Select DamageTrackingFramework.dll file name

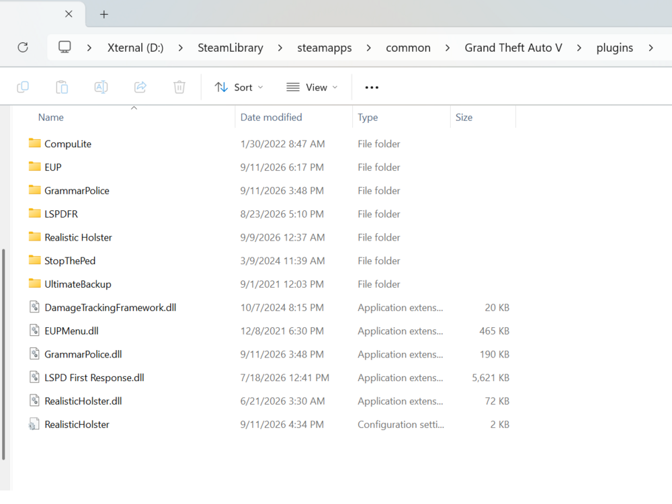[x=110, y=307]
